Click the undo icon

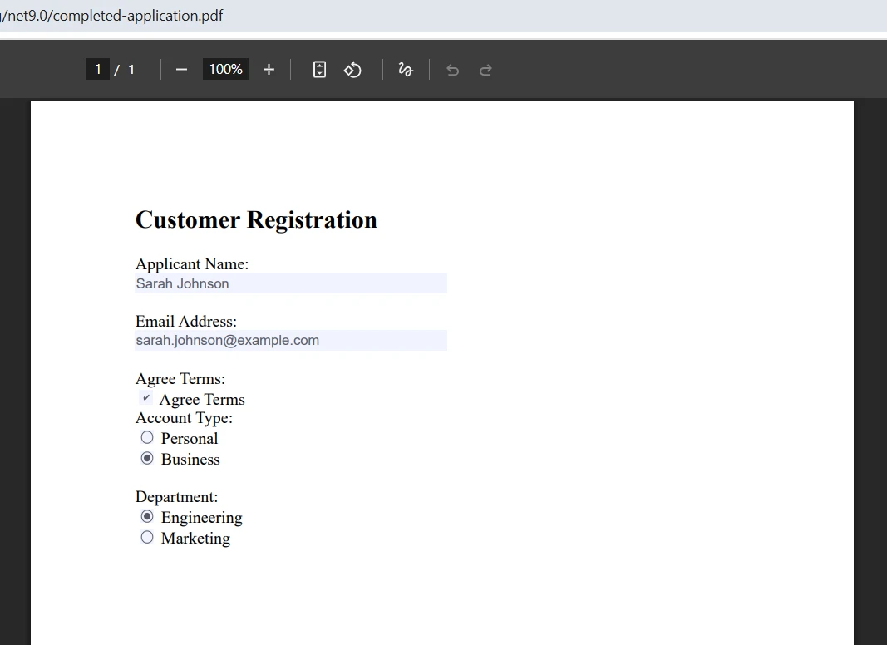coord(452,70)
